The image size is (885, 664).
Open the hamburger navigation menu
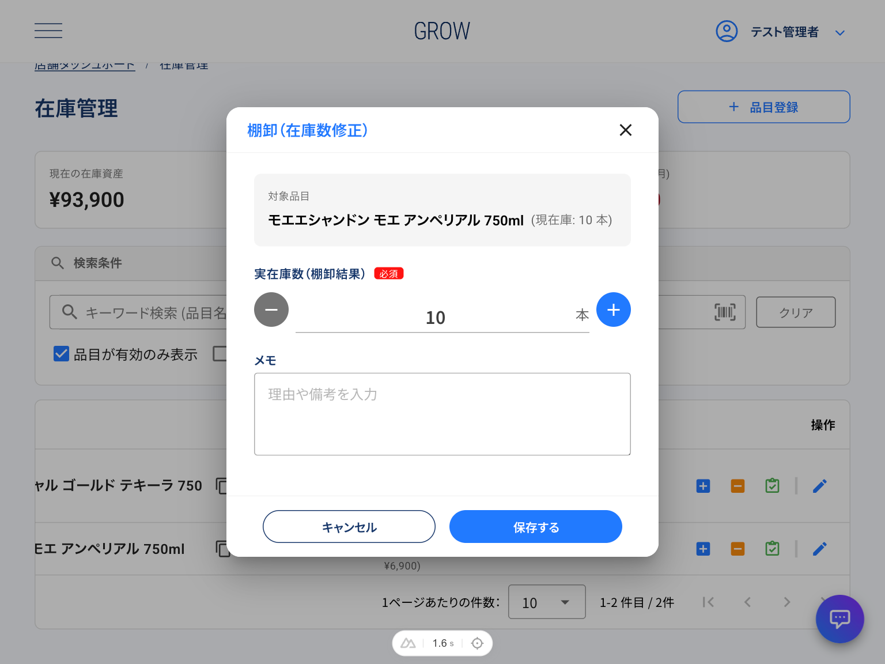pos(48,30)
